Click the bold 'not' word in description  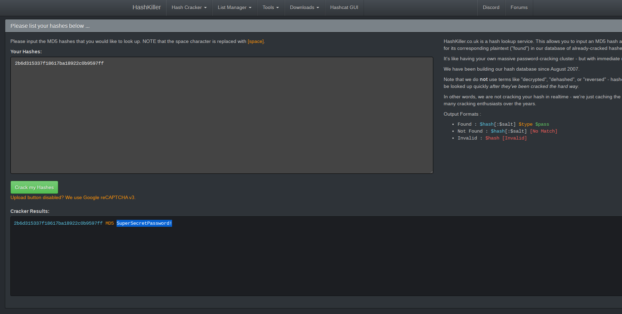tap(484, 79)
